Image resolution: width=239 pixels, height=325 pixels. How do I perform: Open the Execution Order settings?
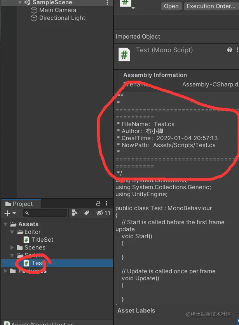(x=211, y=6)
